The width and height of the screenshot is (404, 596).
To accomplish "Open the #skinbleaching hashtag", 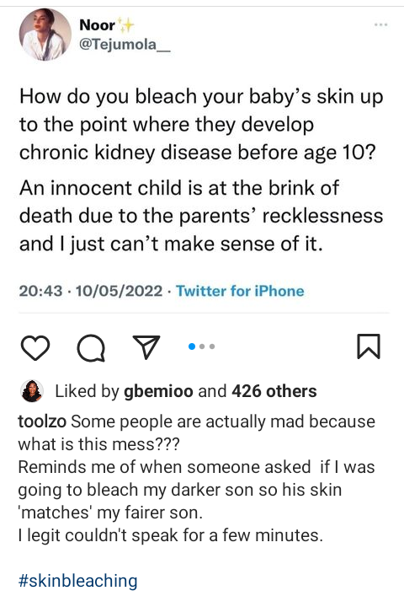I will click(77, 581).
